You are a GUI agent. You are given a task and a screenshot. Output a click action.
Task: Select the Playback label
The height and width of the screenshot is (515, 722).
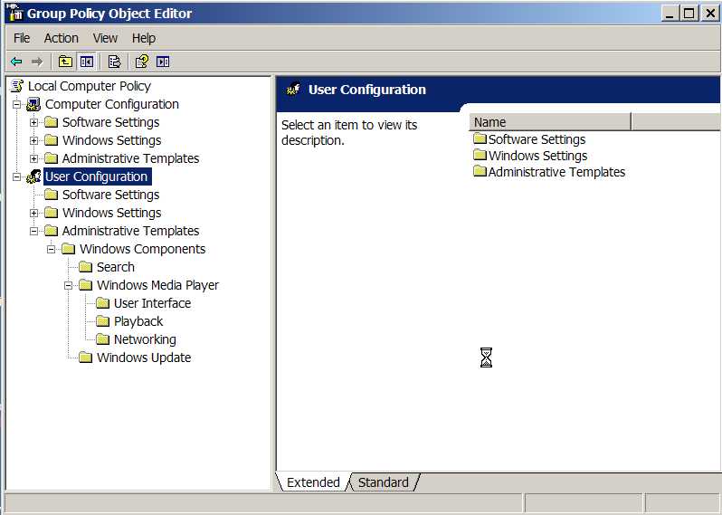(138, 321)
